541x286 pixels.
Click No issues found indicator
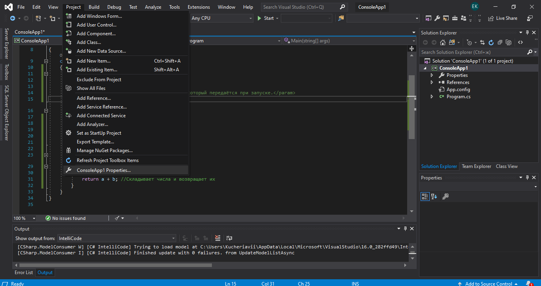tap(65, 218)
